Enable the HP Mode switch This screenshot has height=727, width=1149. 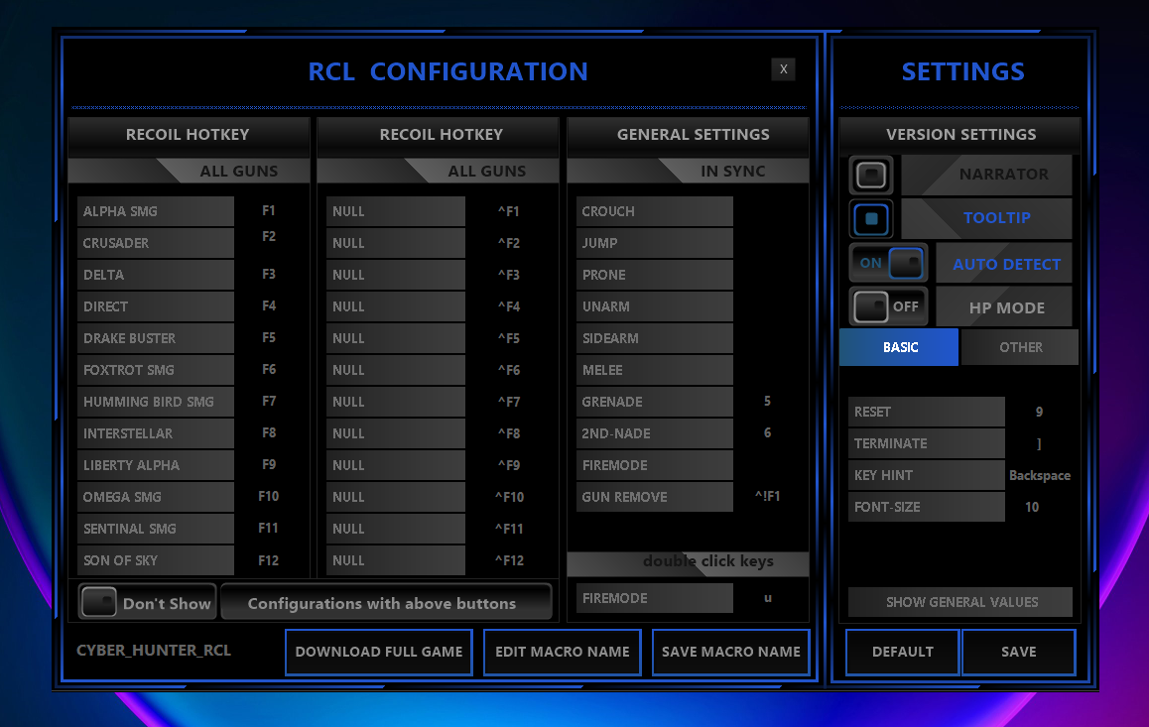(889, 306)
